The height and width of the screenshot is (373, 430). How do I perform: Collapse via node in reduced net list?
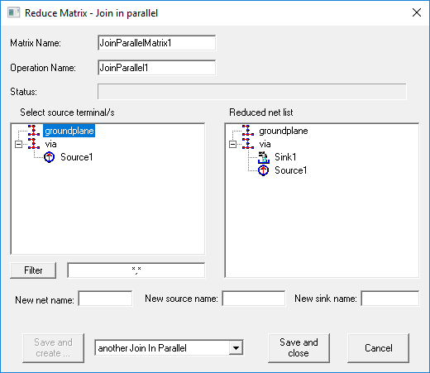coord(232,144)
